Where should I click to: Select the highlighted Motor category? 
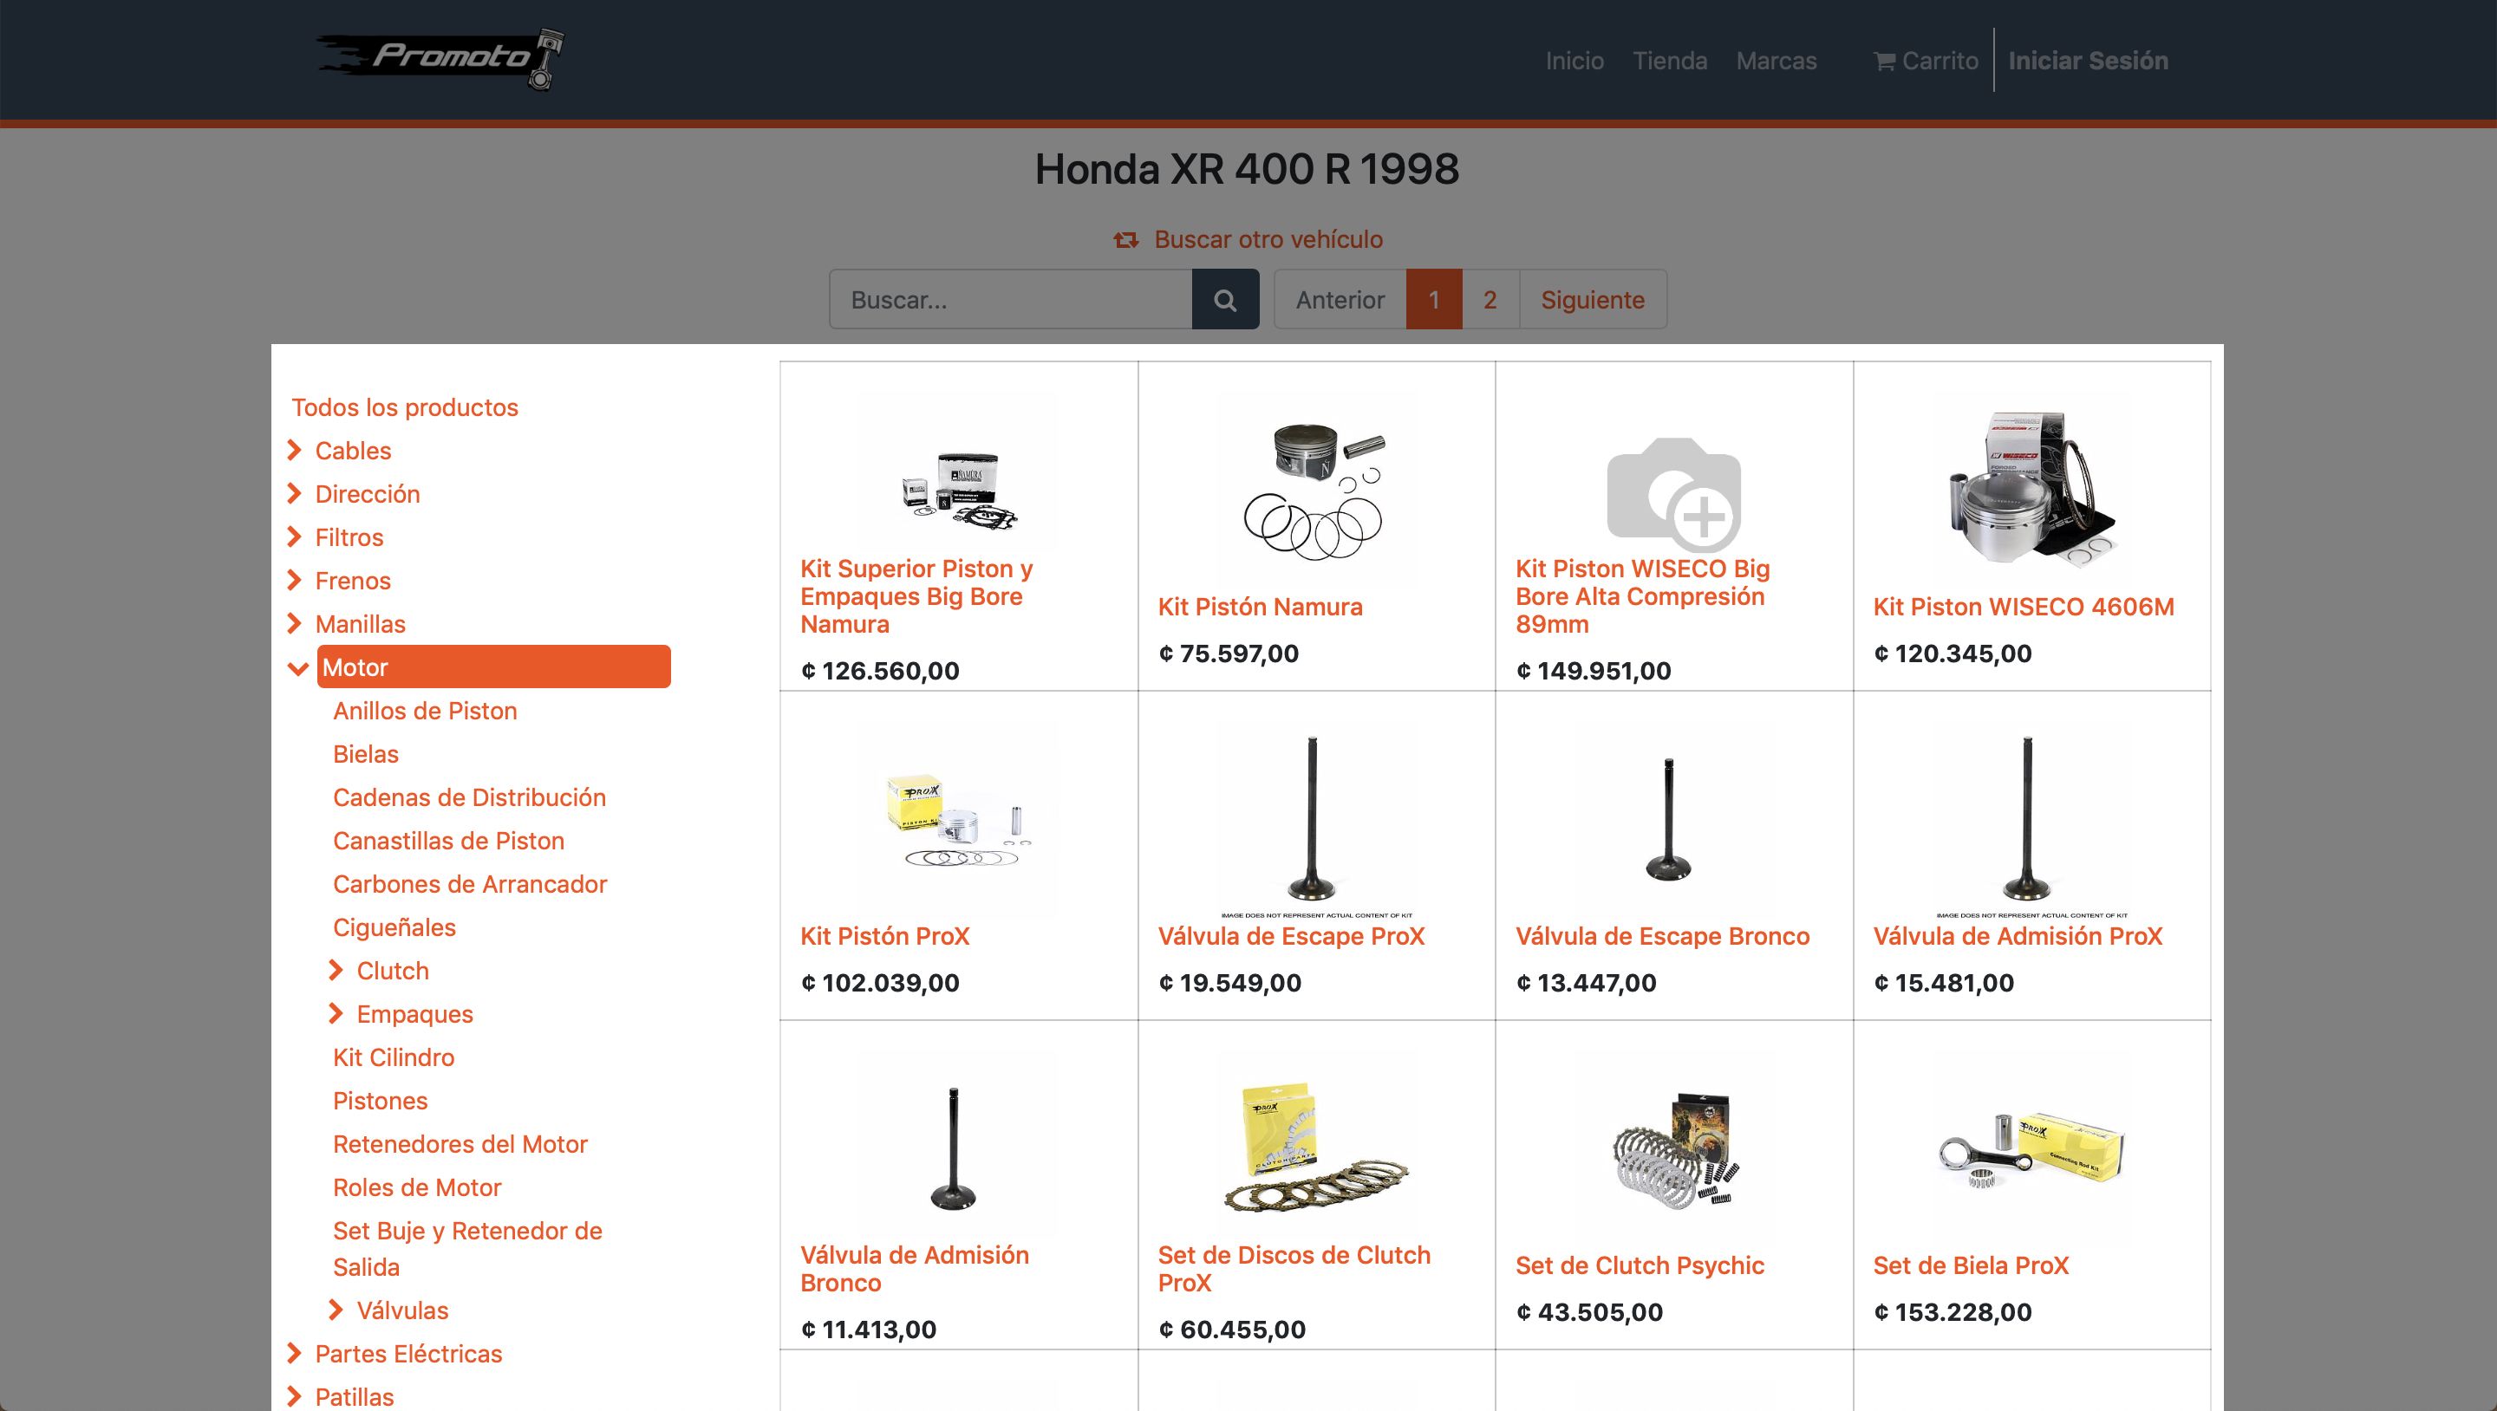coord(493,666)
